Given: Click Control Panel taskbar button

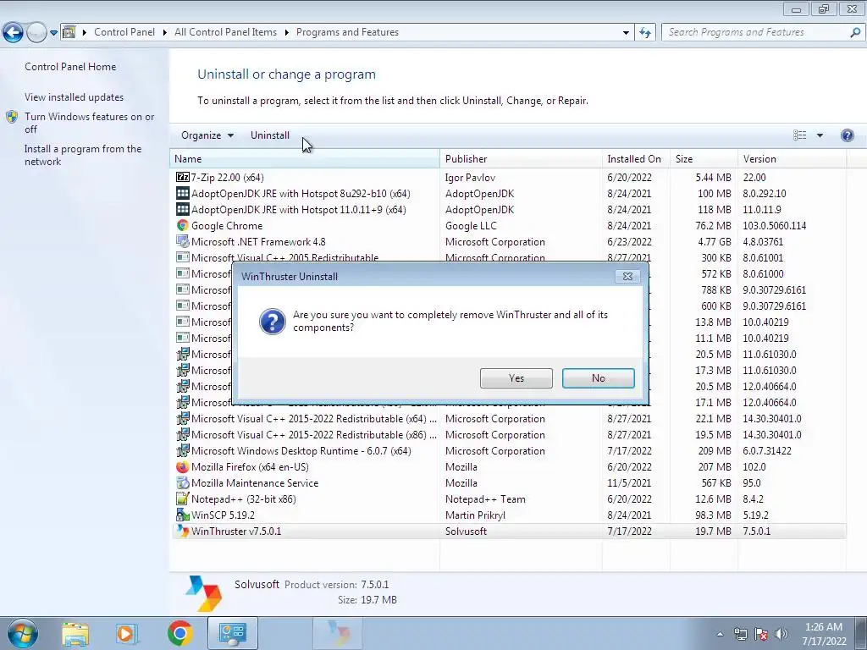Looking at the screenshot, I should pyautogui.click(x=232, y=634).
